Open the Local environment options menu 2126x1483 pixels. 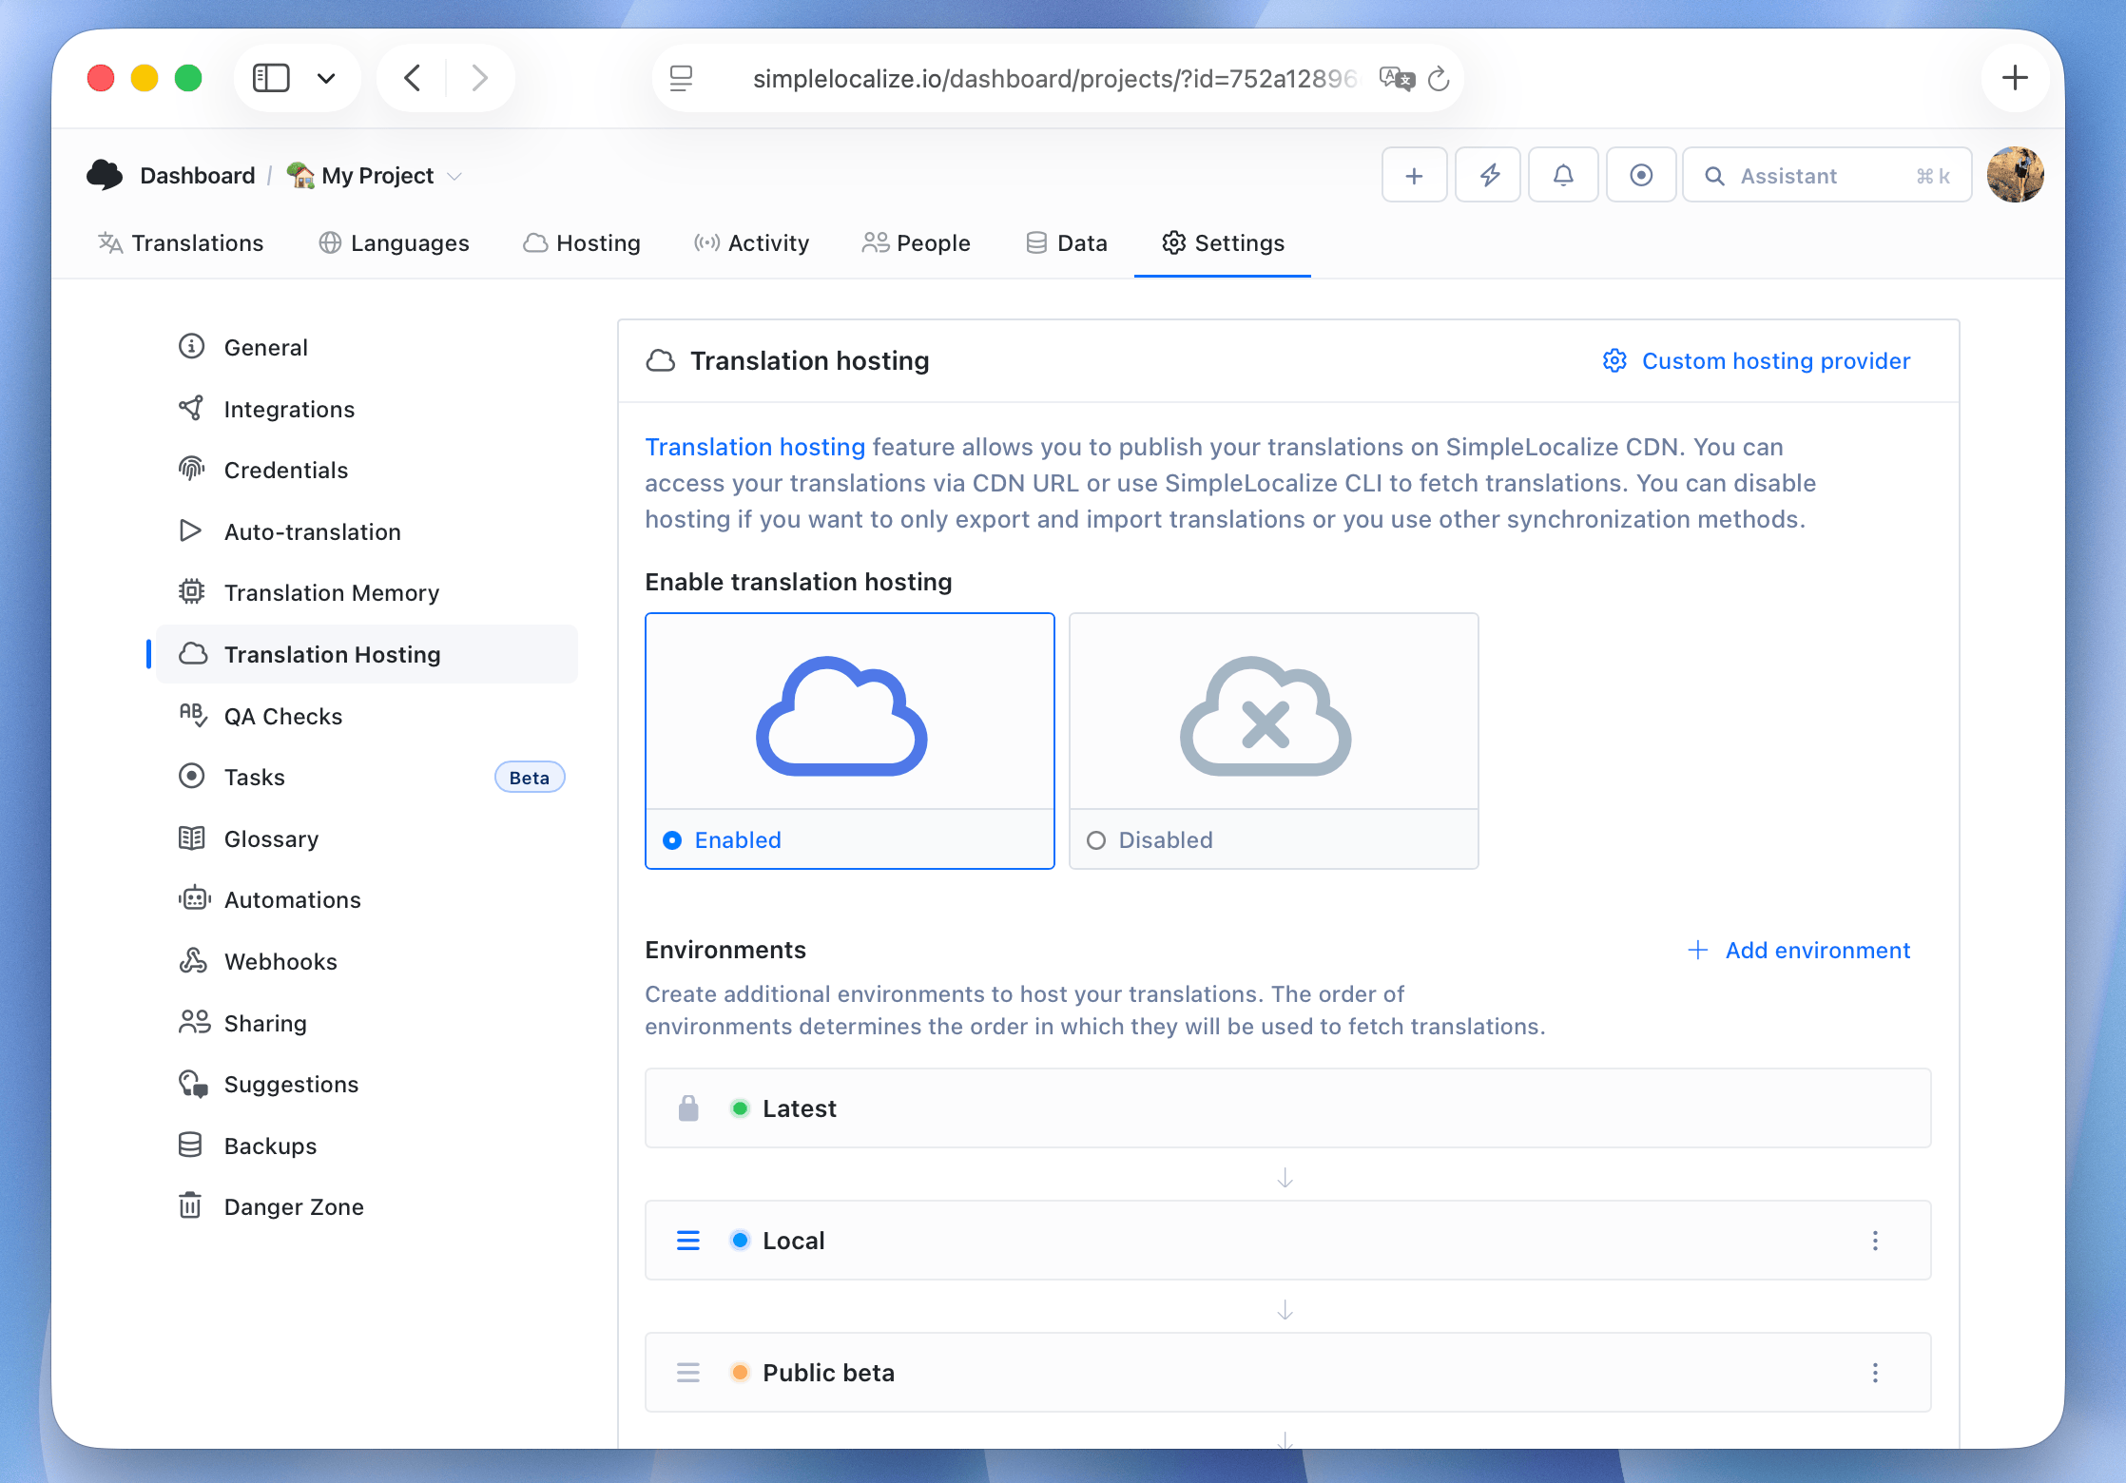coord(1875,1241)
